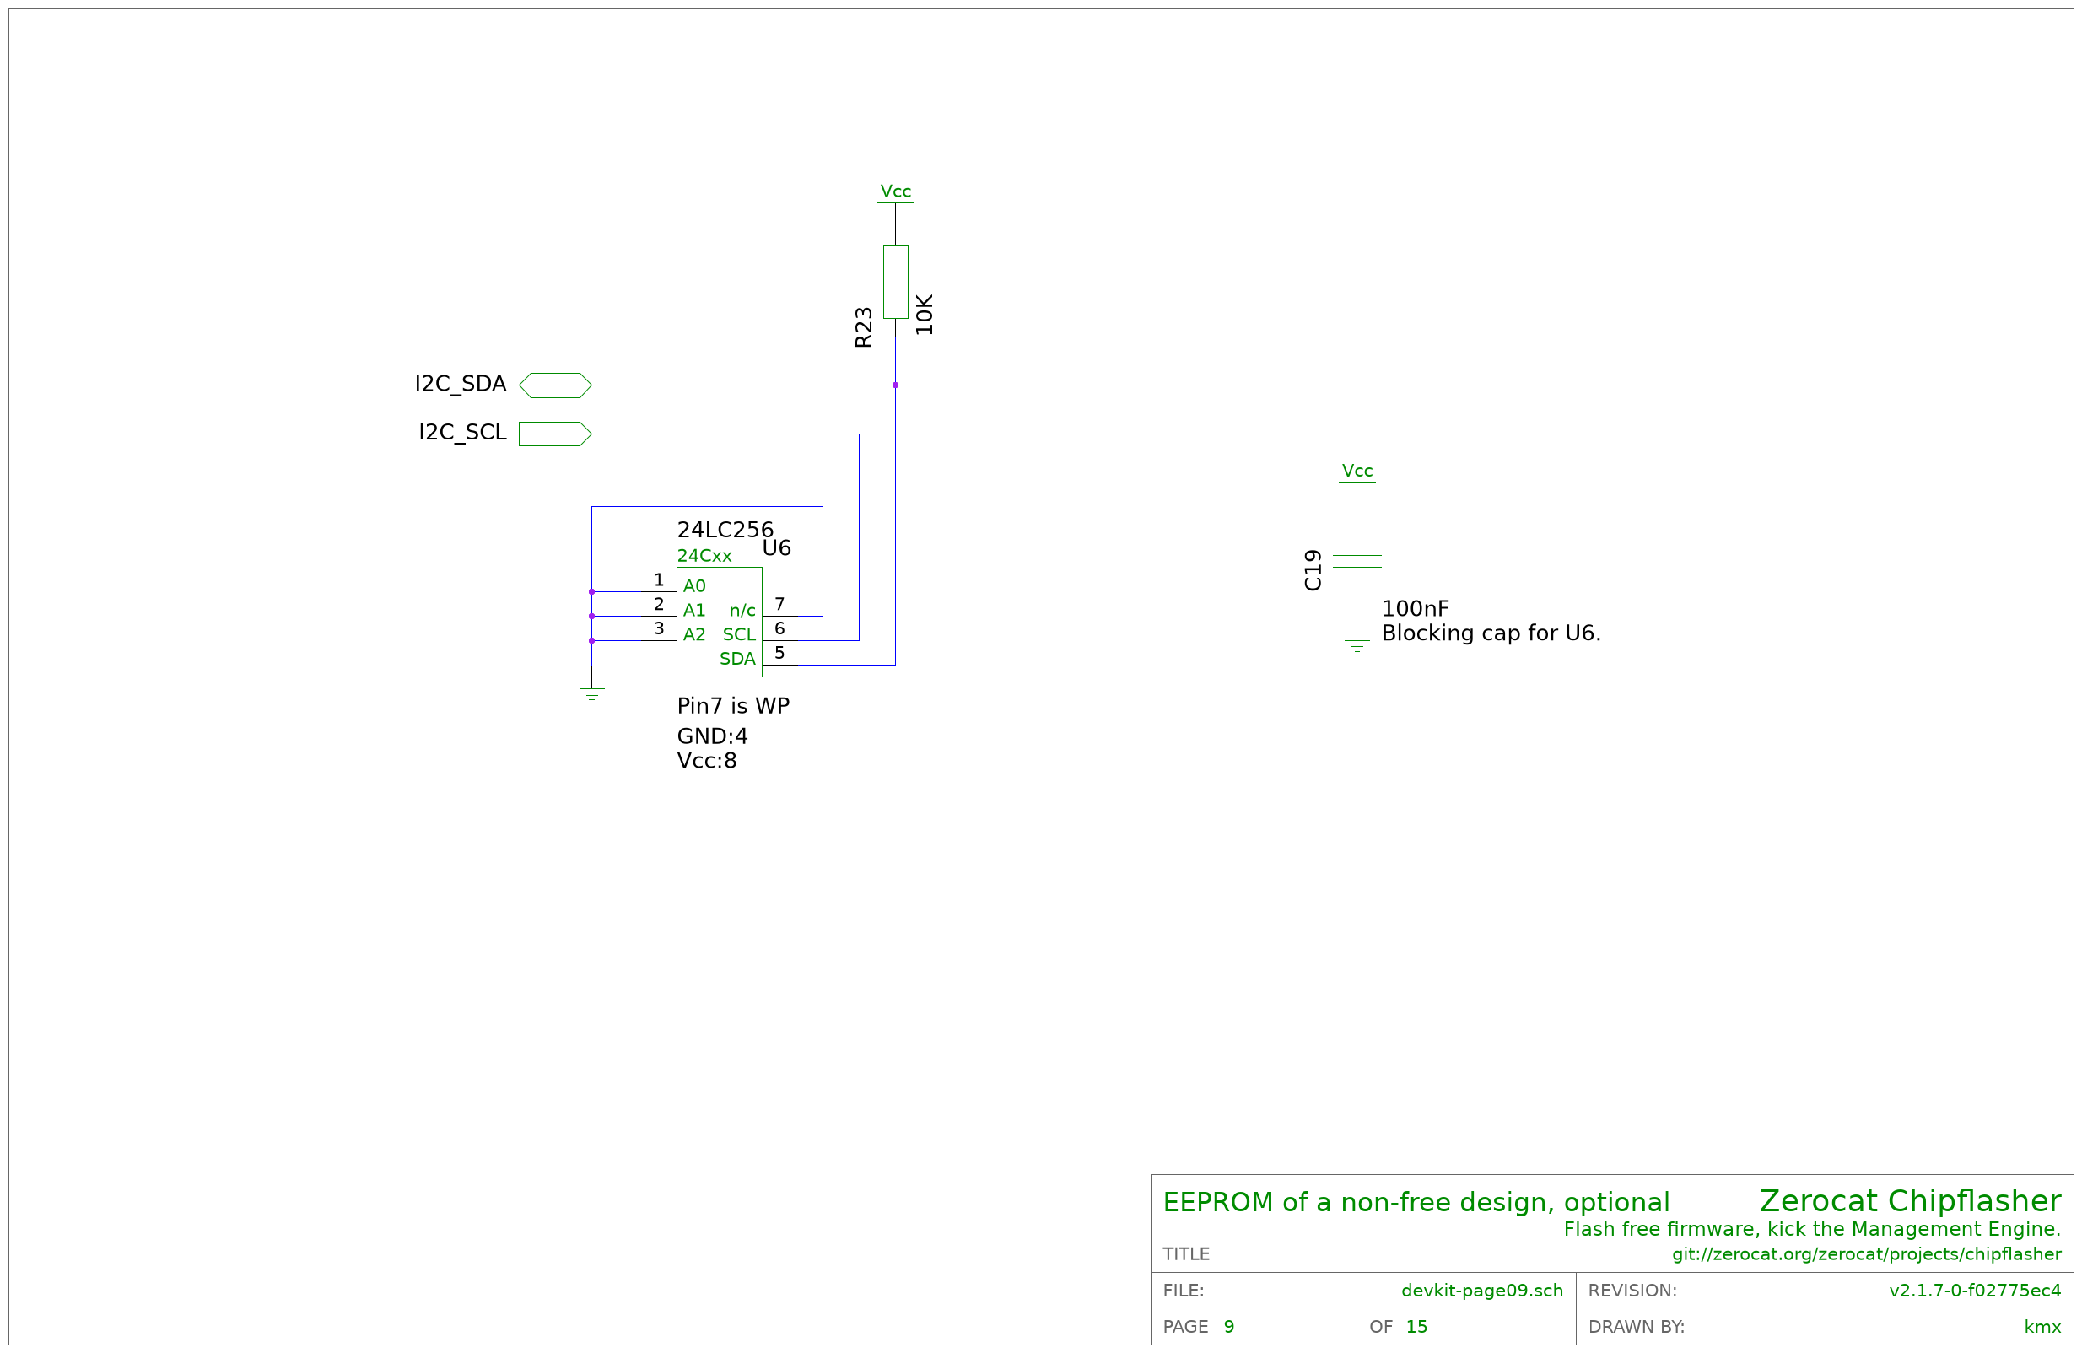
Task: Select the U6 24Cxx EEPROM chip body
Action: click(x=719, y=622)
